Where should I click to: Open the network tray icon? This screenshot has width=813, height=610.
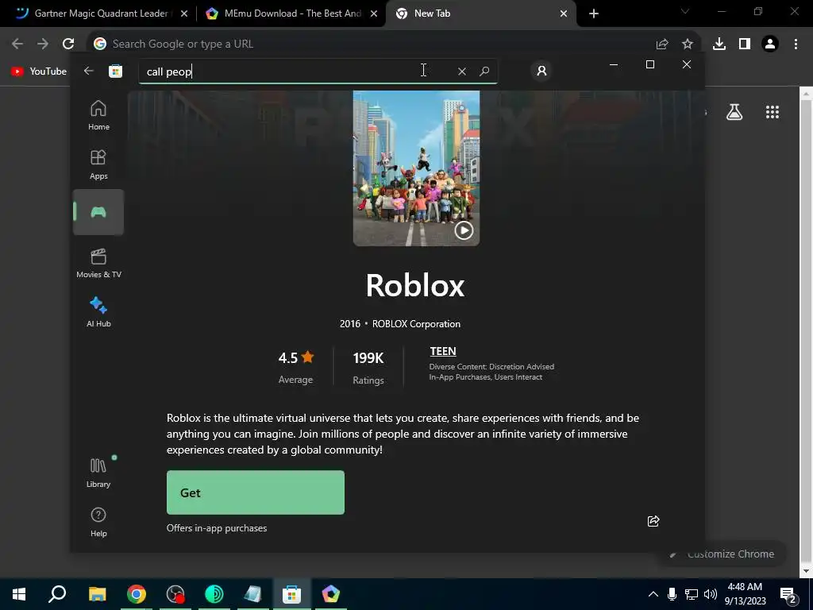[692, 594]
